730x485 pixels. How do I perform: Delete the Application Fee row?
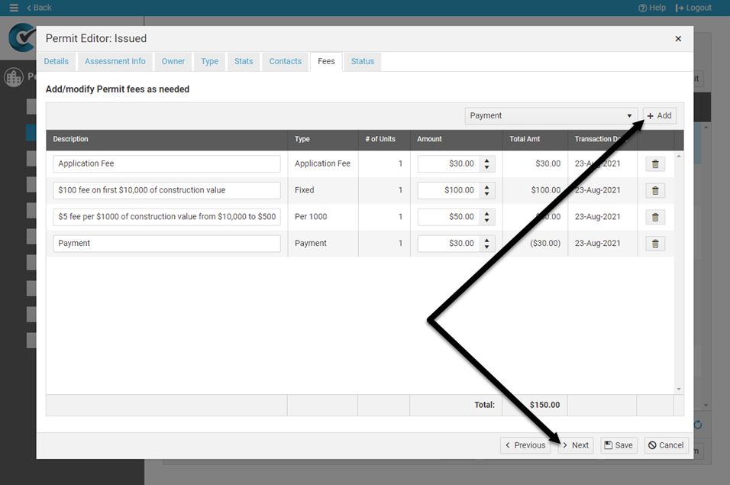coord(654,163)
